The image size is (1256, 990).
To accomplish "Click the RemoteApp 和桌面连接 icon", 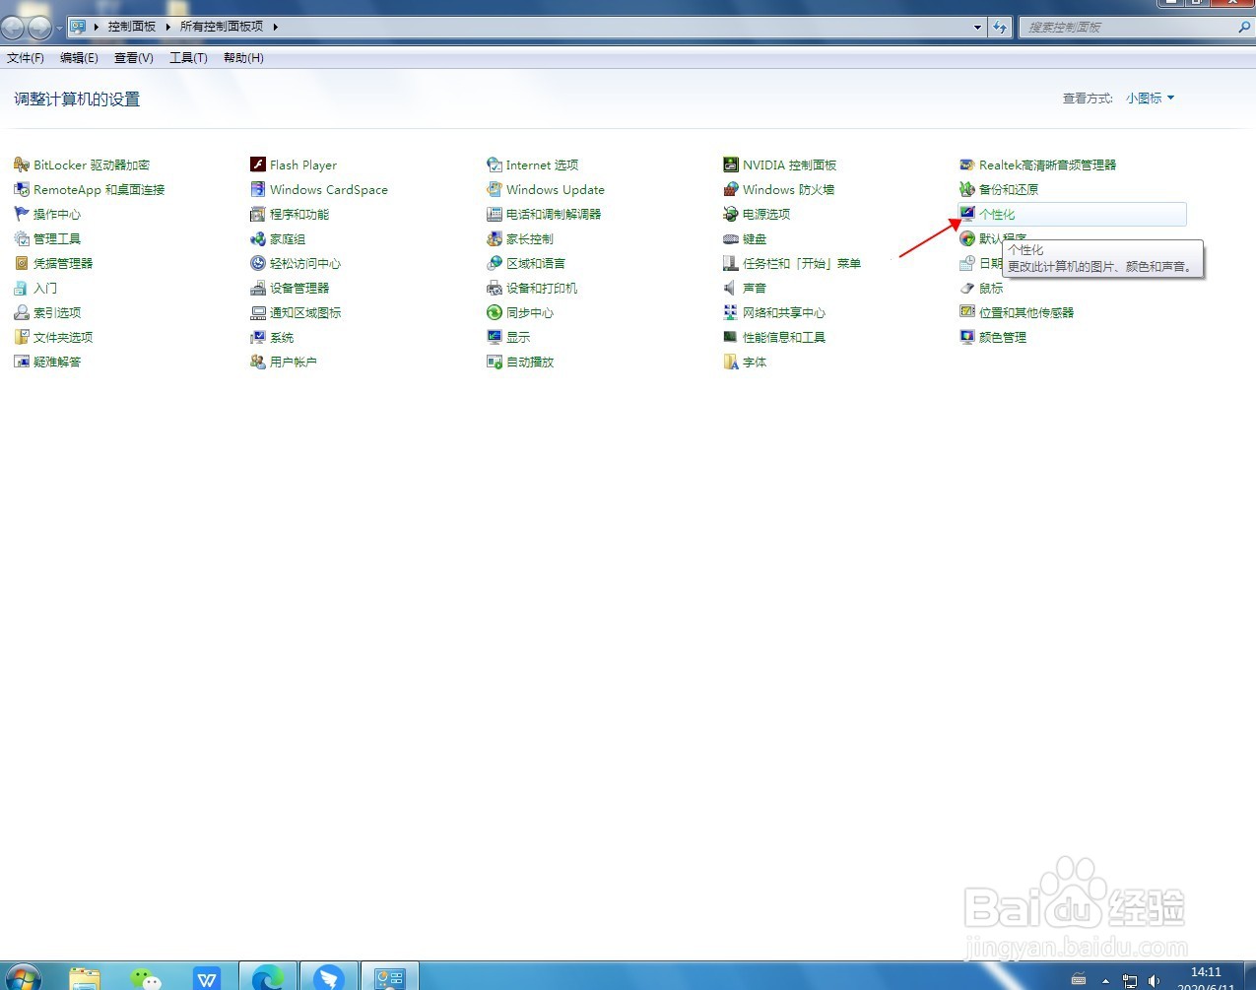I will pos(22,189).
